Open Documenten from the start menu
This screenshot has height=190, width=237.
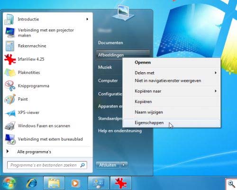[x=110, y=43]
